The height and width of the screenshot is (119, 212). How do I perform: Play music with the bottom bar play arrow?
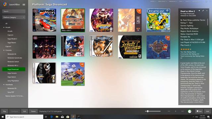[x=176, y=111]
